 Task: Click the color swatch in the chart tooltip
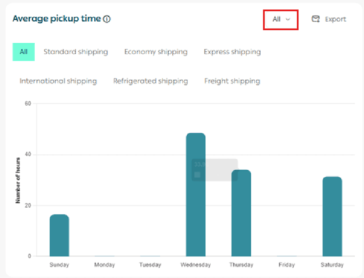[197, 175]
